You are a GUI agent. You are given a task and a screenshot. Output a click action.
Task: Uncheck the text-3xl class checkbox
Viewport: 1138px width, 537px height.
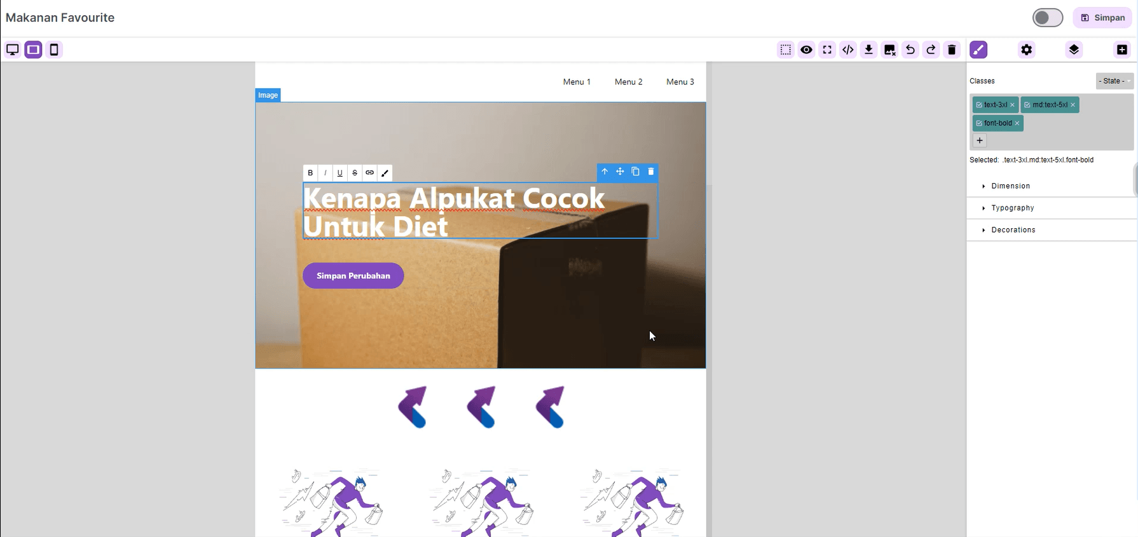(x=979, y=105)
